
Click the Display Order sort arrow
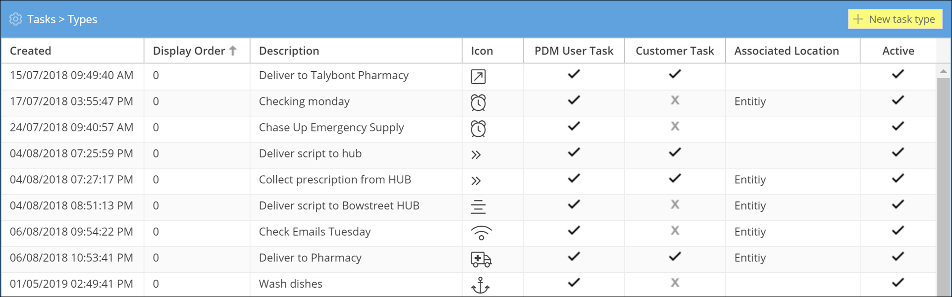[233, 50]
